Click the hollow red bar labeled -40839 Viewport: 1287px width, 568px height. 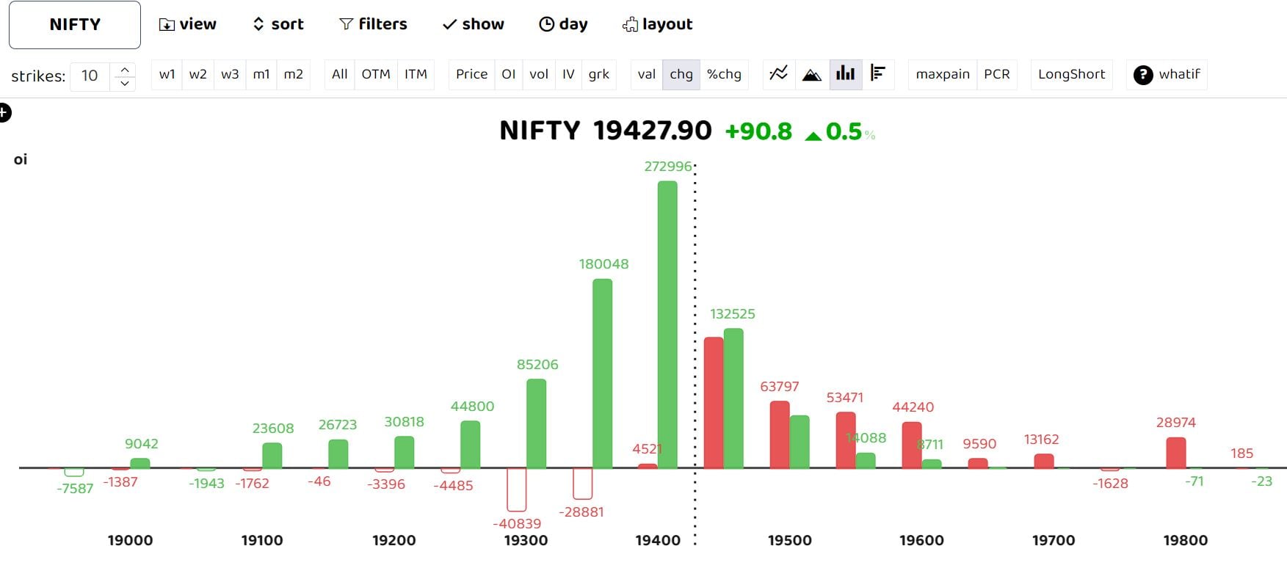point(517,489)
